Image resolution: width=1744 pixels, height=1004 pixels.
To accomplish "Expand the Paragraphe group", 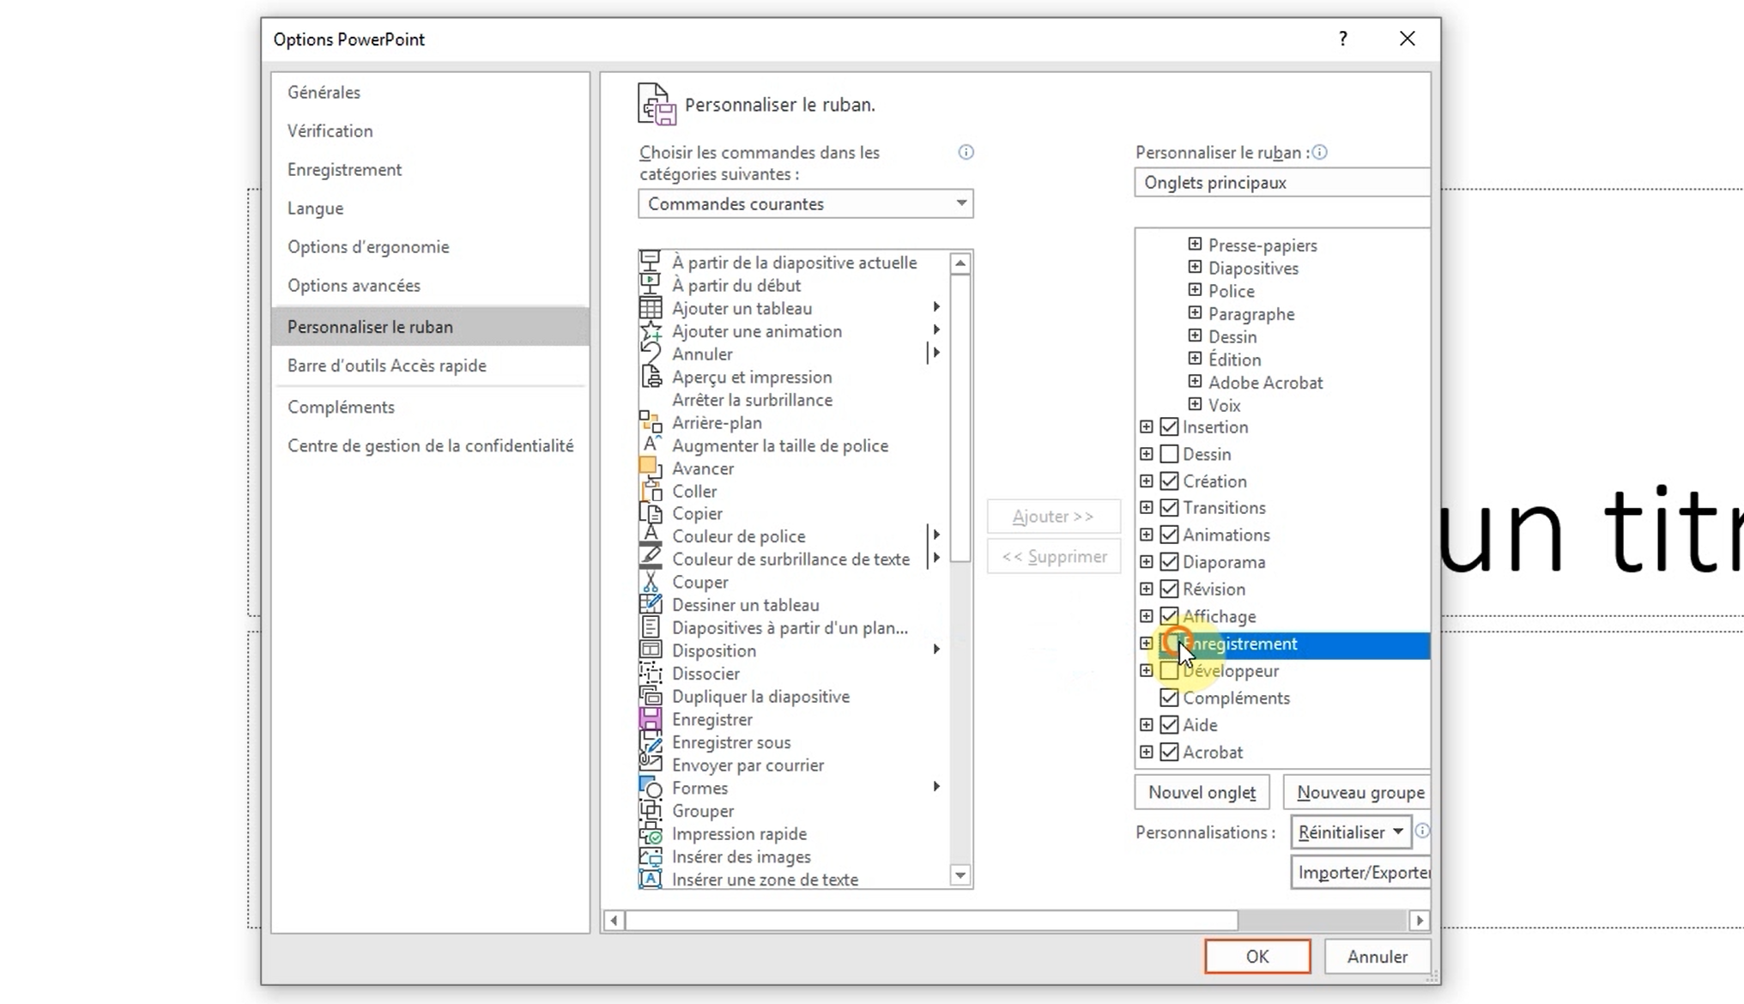I will [x=1195, y=313].
